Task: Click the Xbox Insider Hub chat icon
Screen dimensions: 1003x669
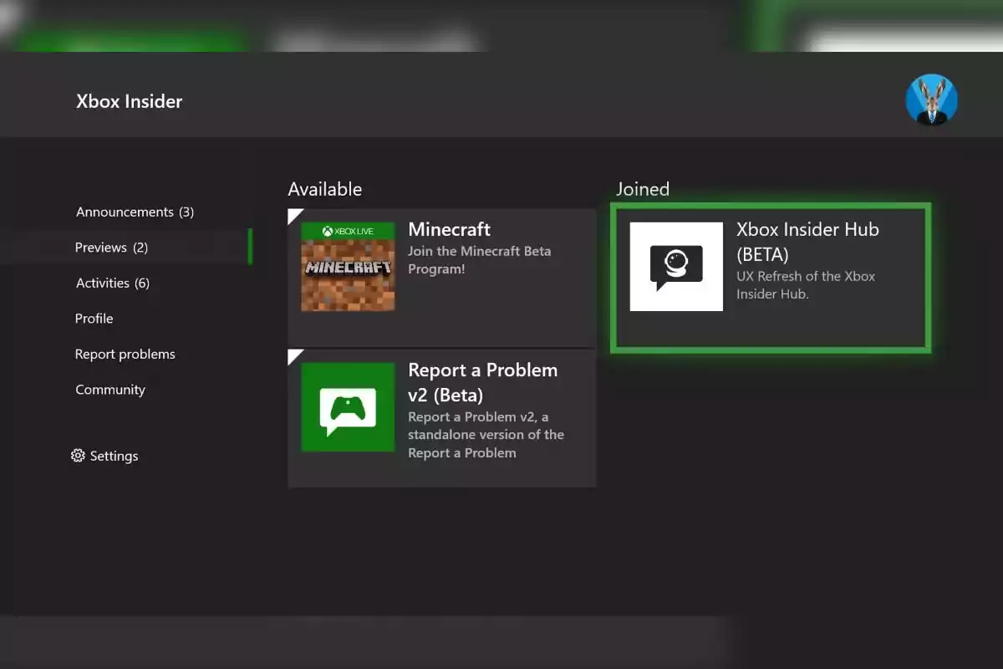Action: click(x=676, y=267)
